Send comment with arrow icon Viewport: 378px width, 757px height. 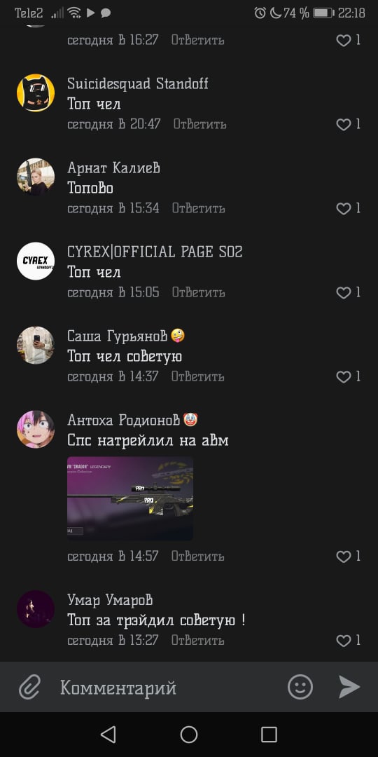[349, 687]
